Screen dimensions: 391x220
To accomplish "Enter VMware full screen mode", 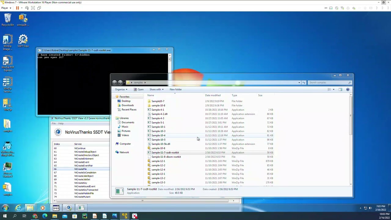I will pyautogui.click(x=33, y=8).
